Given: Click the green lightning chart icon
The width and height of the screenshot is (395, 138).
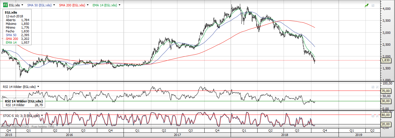Looking at the screenshot, I should [367, 5].
